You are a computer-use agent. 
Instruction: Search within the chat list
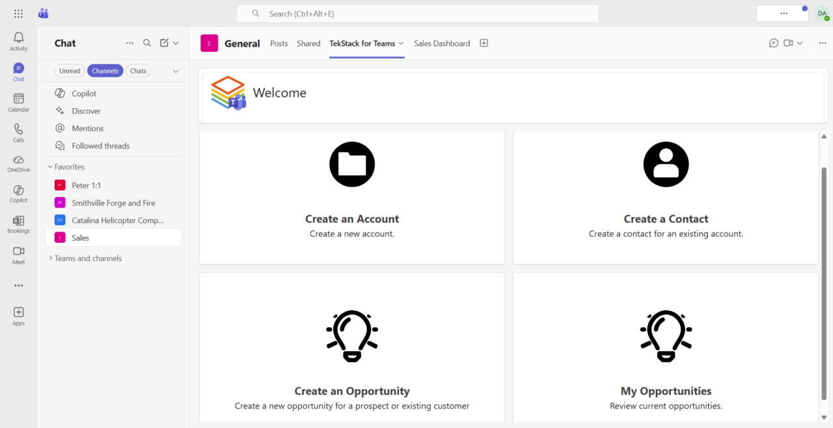(147, 43)
